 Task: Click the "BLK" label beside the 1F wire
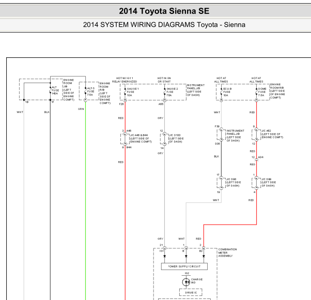click(x=47, y=112)
